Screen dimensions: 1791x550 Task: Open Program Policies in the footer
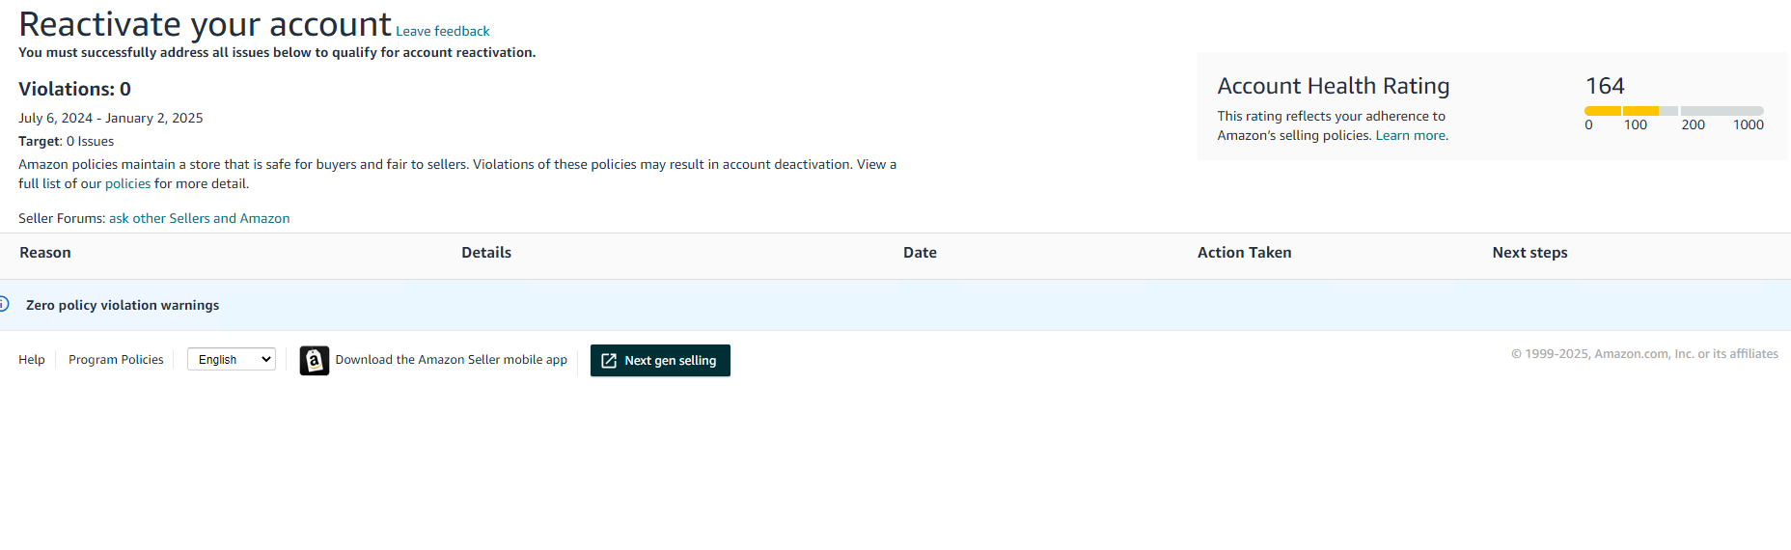(116, 359)
